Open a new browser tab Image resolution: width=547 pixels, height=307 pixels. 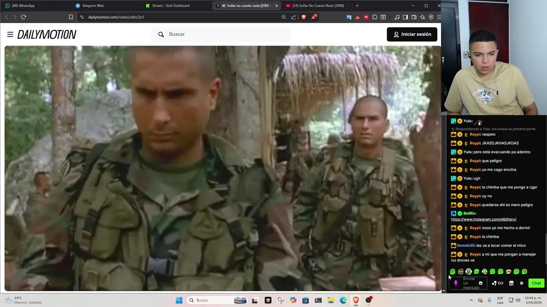point(357,6)
